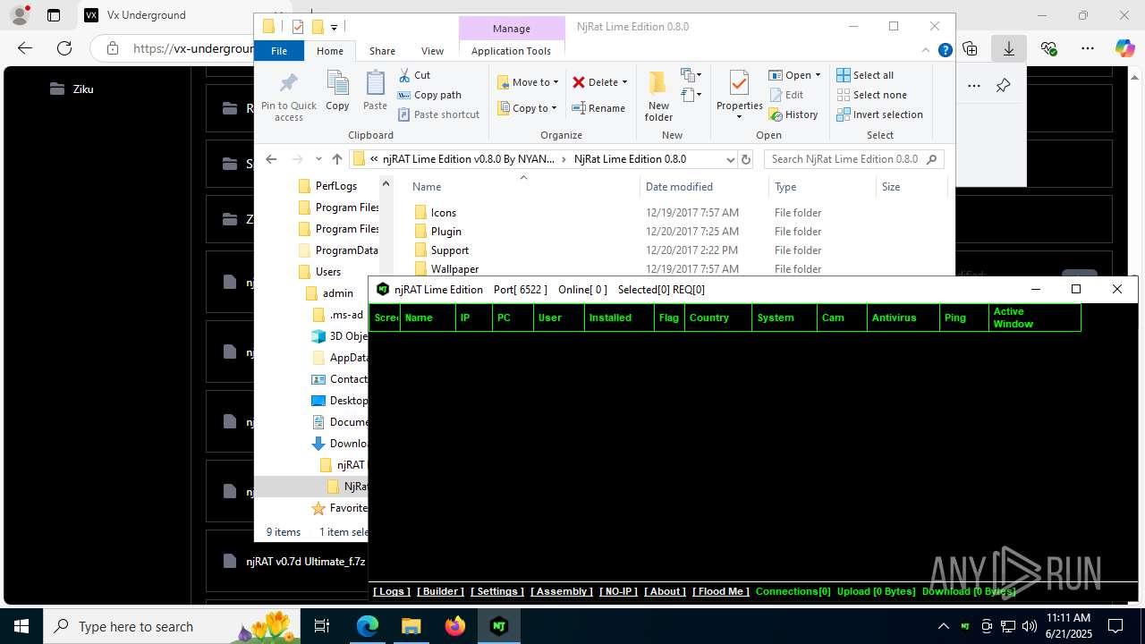
Task: Click the Paste icon in ribbon
Action: tap(375, 90)
